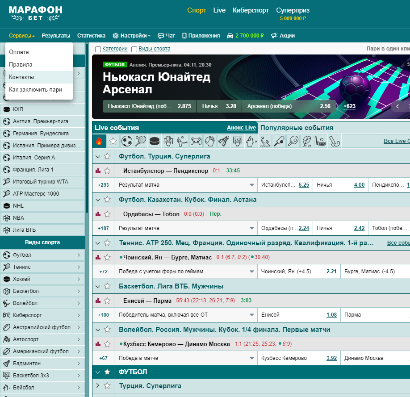
Task: Collapse Футбол. Казахстан. Кубок section chevron
Action: click(98, 200)
